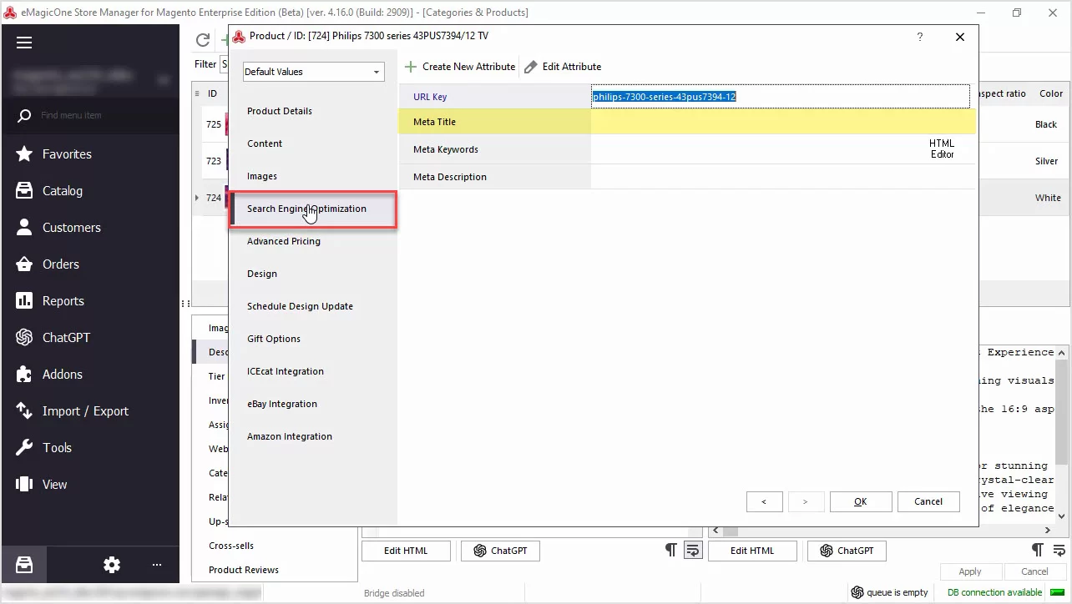Click the help question mark in dialog

[920, 37]
